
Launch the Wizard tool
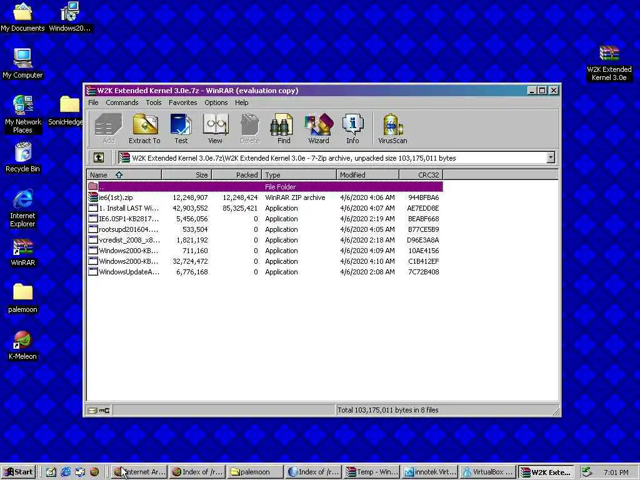click(318, 129)
